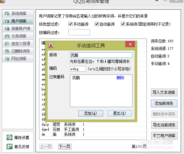Open 属性设置 label

pos(22,137)
